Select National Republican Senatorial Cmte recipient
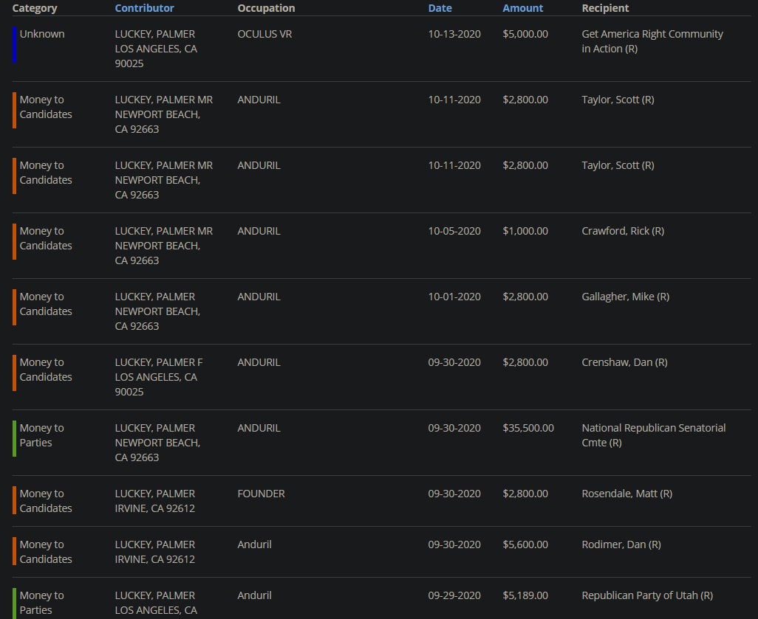758x619 pixels. coord(653,435)
